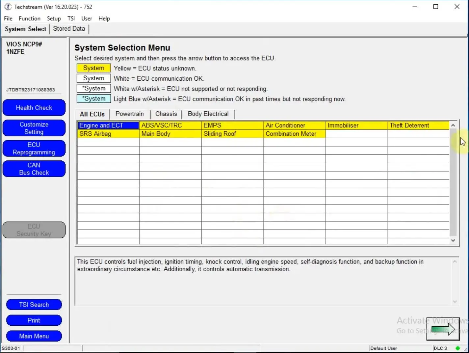
Task: Close the Techstream window
Action: click(457, 7)
